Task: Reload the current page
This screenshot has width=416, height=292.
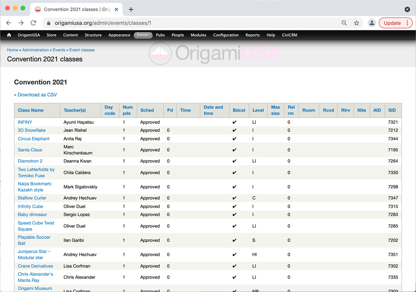Action: pos(33,23)
